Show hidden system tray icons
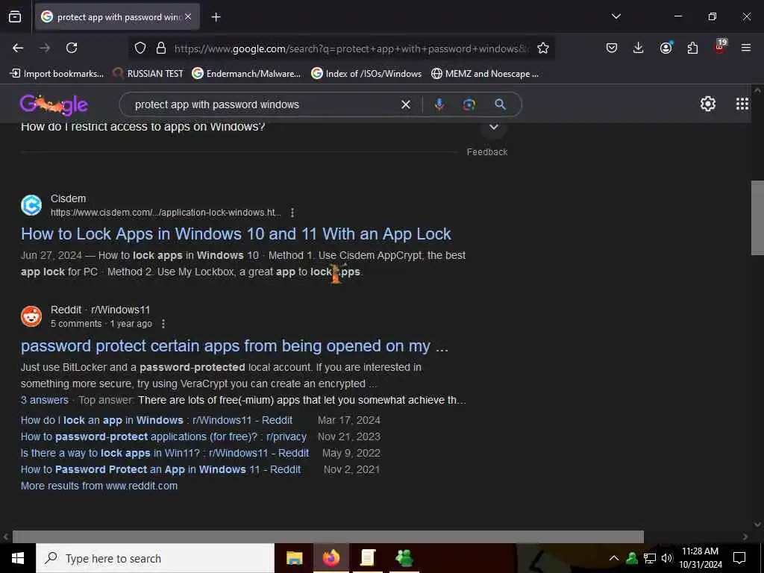This screenshot has height=573, width=764. [x=614, y=558]
